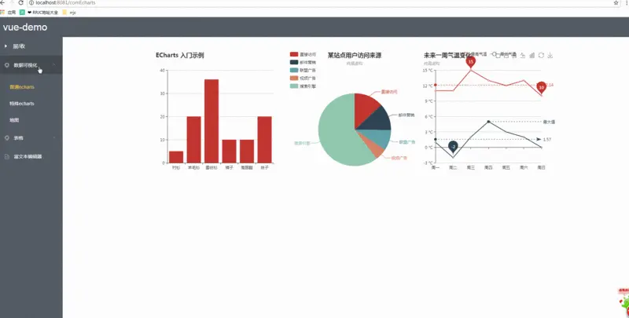Click the 富文本编辑器 document icon
The image size is (629, 318).
click(7, 156)
